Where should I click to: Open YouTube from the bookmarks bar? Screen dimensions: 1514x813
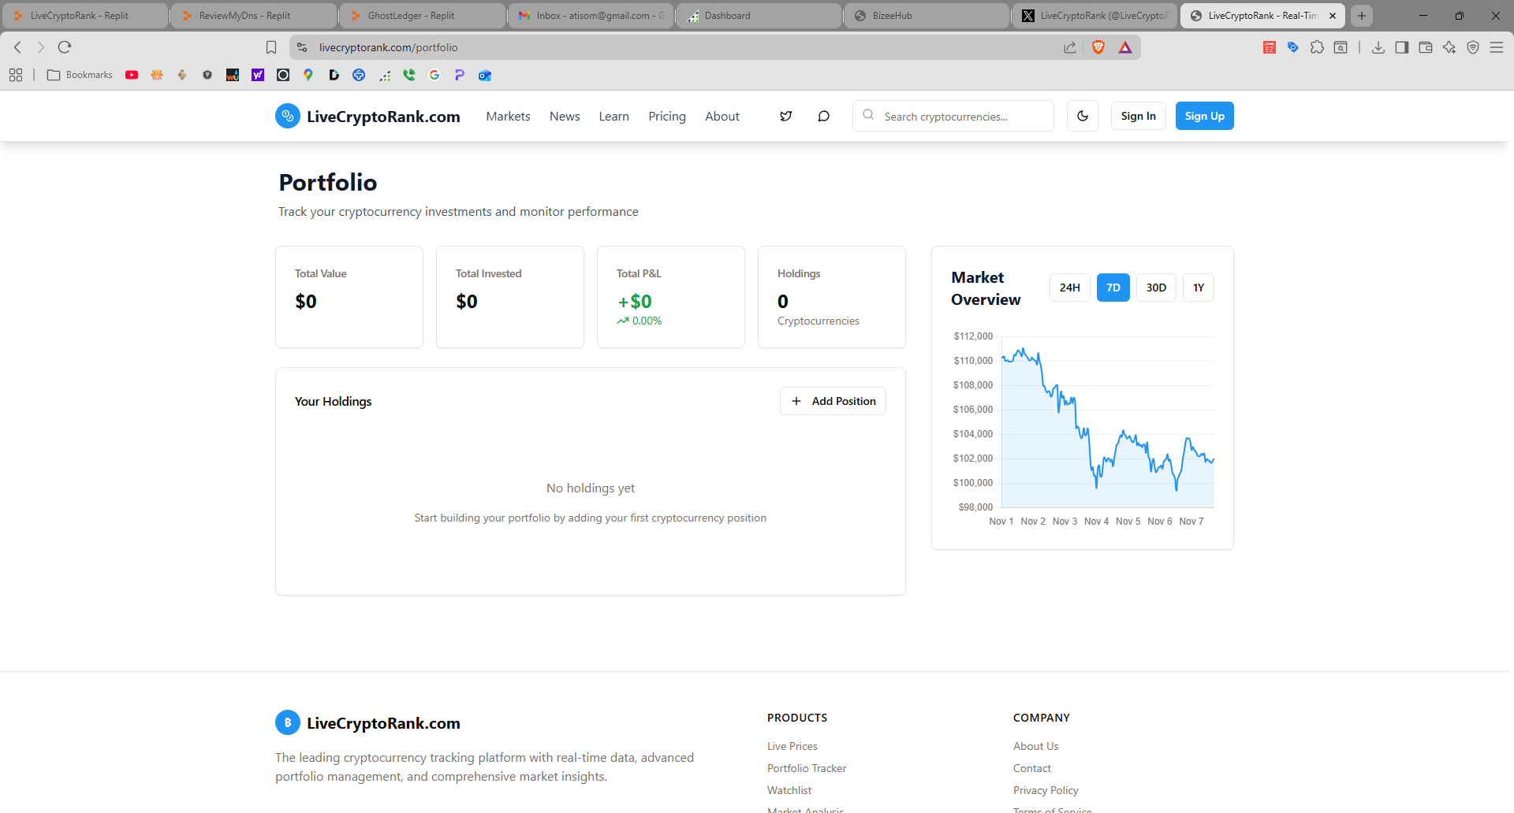point(132,75)
